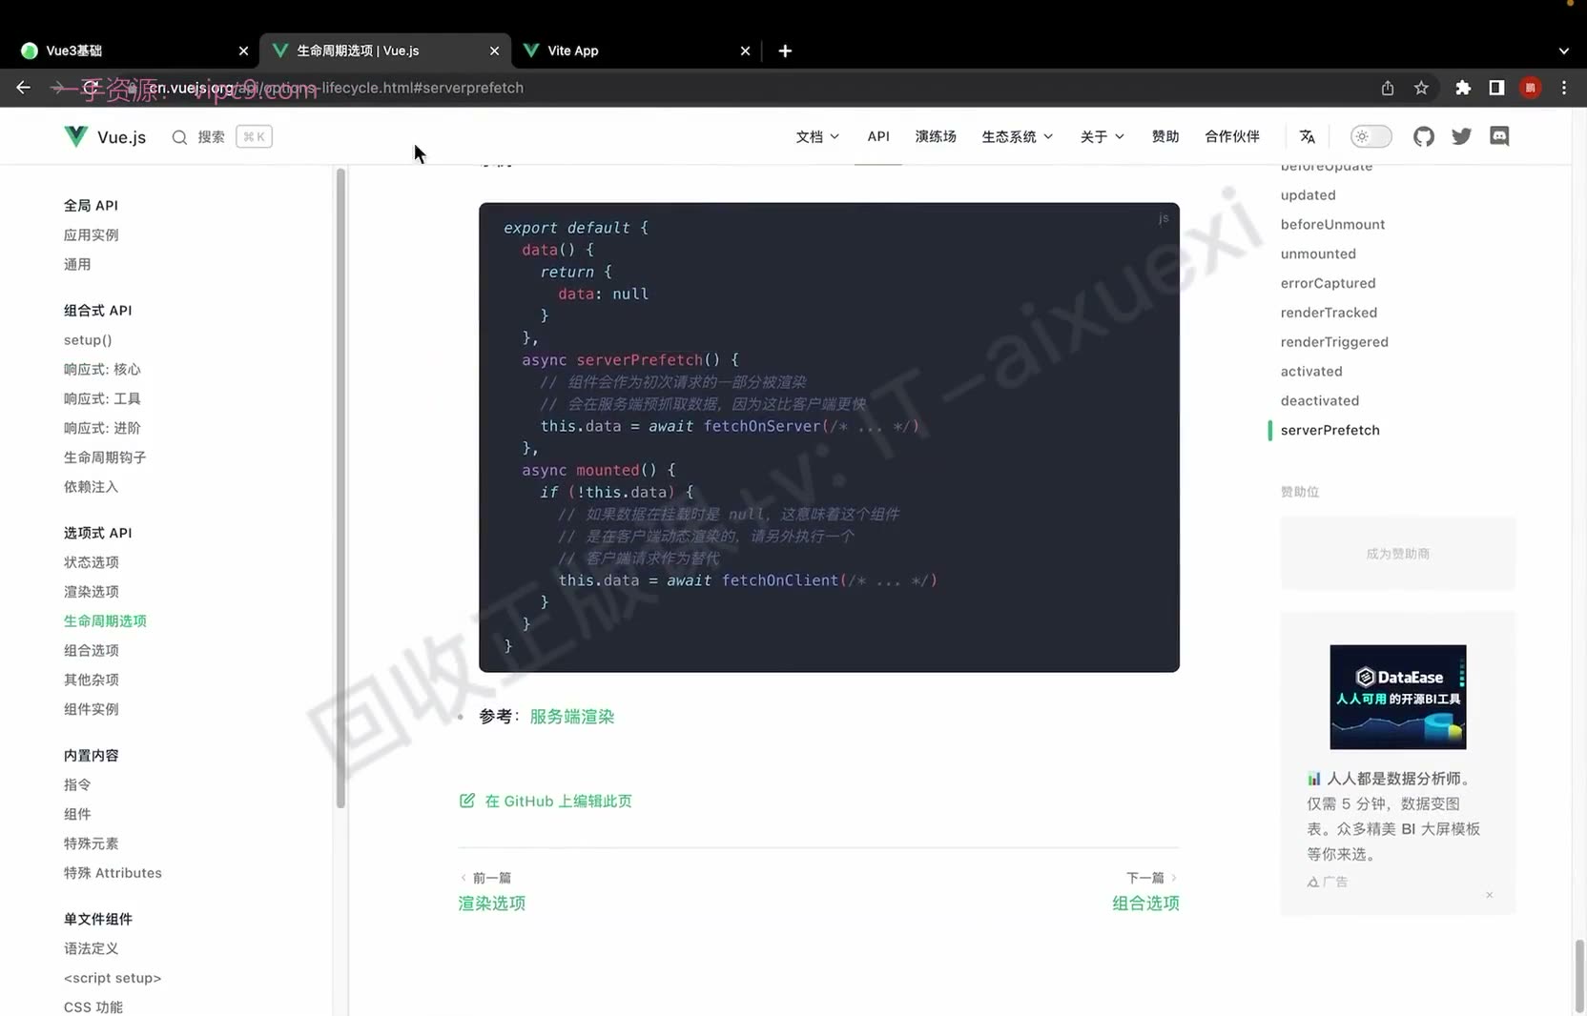The height and width of the screenshot is (1016, 1587).
Task: Toggle the browser side panel icon
Action: (1496, 88)
